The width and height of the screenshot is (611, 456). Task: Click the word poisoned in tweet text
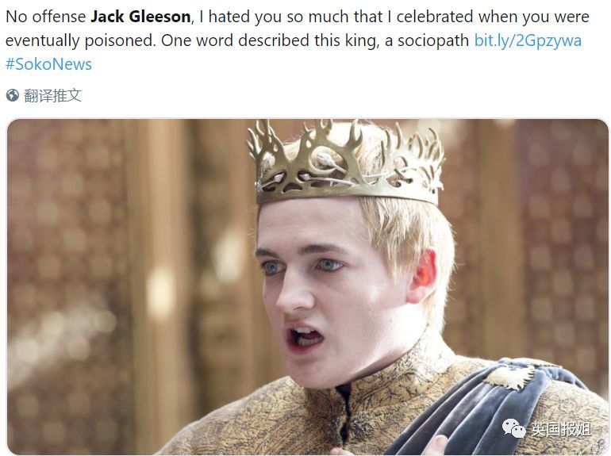click(120, 41)
